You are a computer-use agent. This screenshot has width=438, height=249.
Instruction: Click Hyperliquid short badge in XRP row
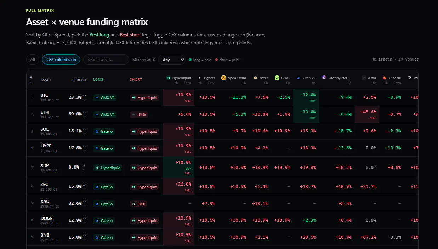(x=144, y=168)
